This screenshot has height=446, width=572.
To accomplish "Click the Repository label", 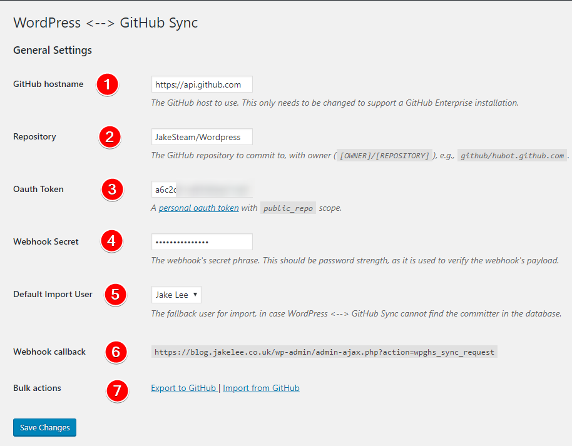I will (34, 136).
